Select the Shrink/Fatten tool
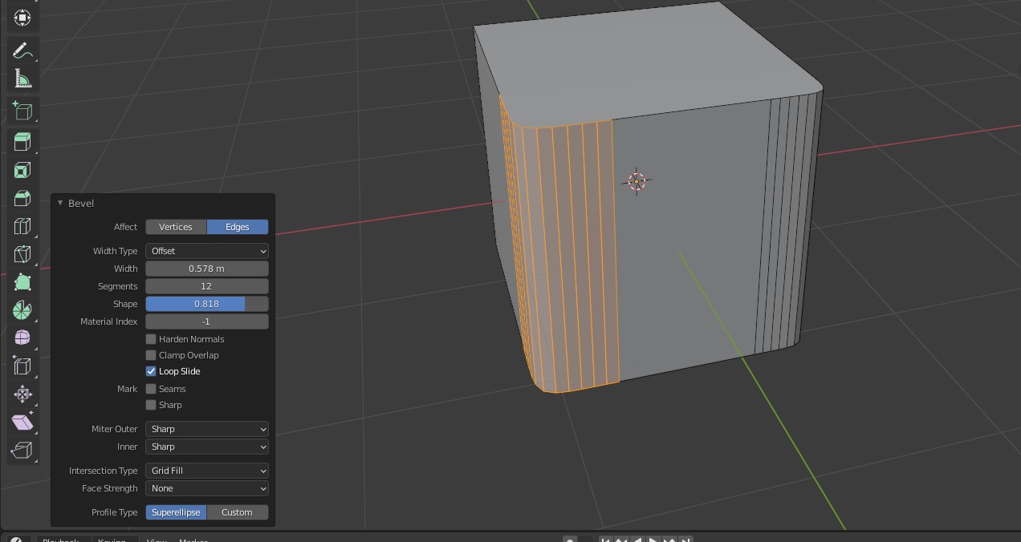The height and width of the screenshot is (542, 1021). [22, 394]
